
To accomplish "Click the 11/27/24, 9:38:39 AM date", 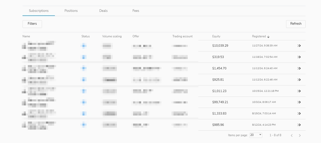I will coord(265,46).
